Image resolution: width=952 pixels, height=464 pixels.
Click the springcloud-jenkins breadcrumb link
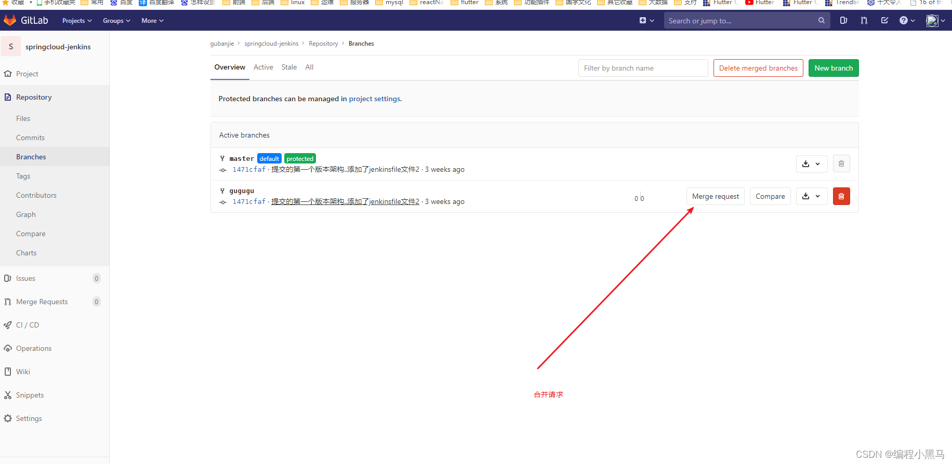[271, 44]
